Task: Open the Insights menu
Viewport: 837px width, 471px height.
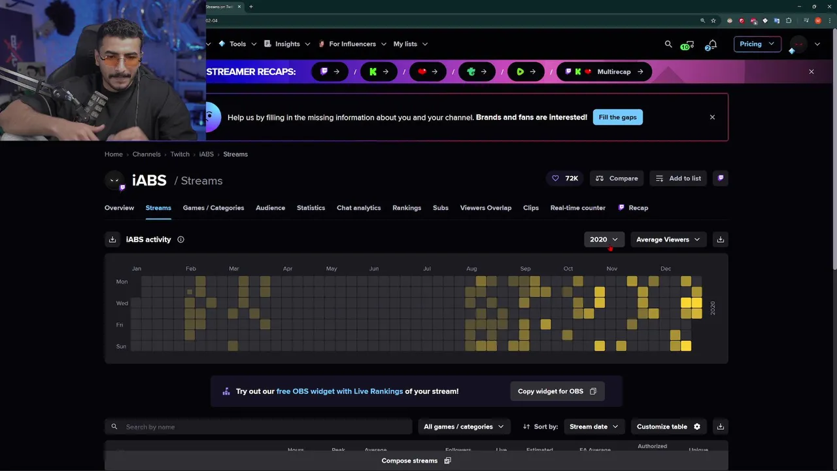Action: pos(287,44)
